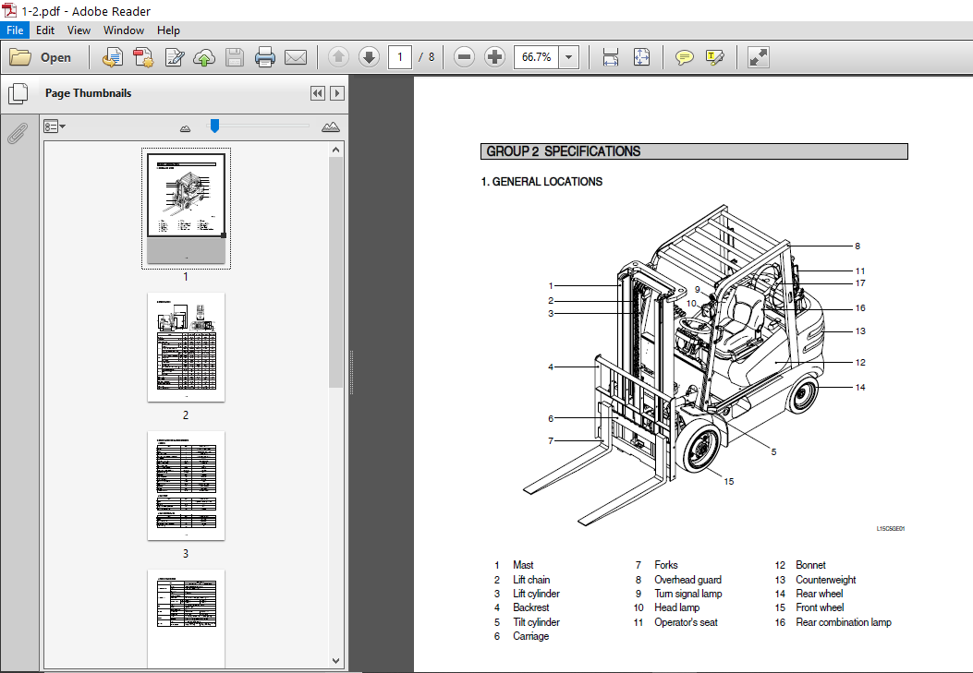Click the Front wheel legend text
Viewport: 973px width, 673px height.
click(820, 608)
